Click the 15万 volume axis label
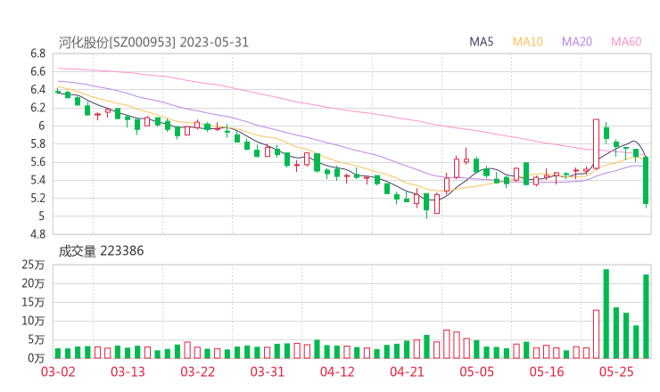The width and height of the screenshot is (660, 392). point(33,302)
